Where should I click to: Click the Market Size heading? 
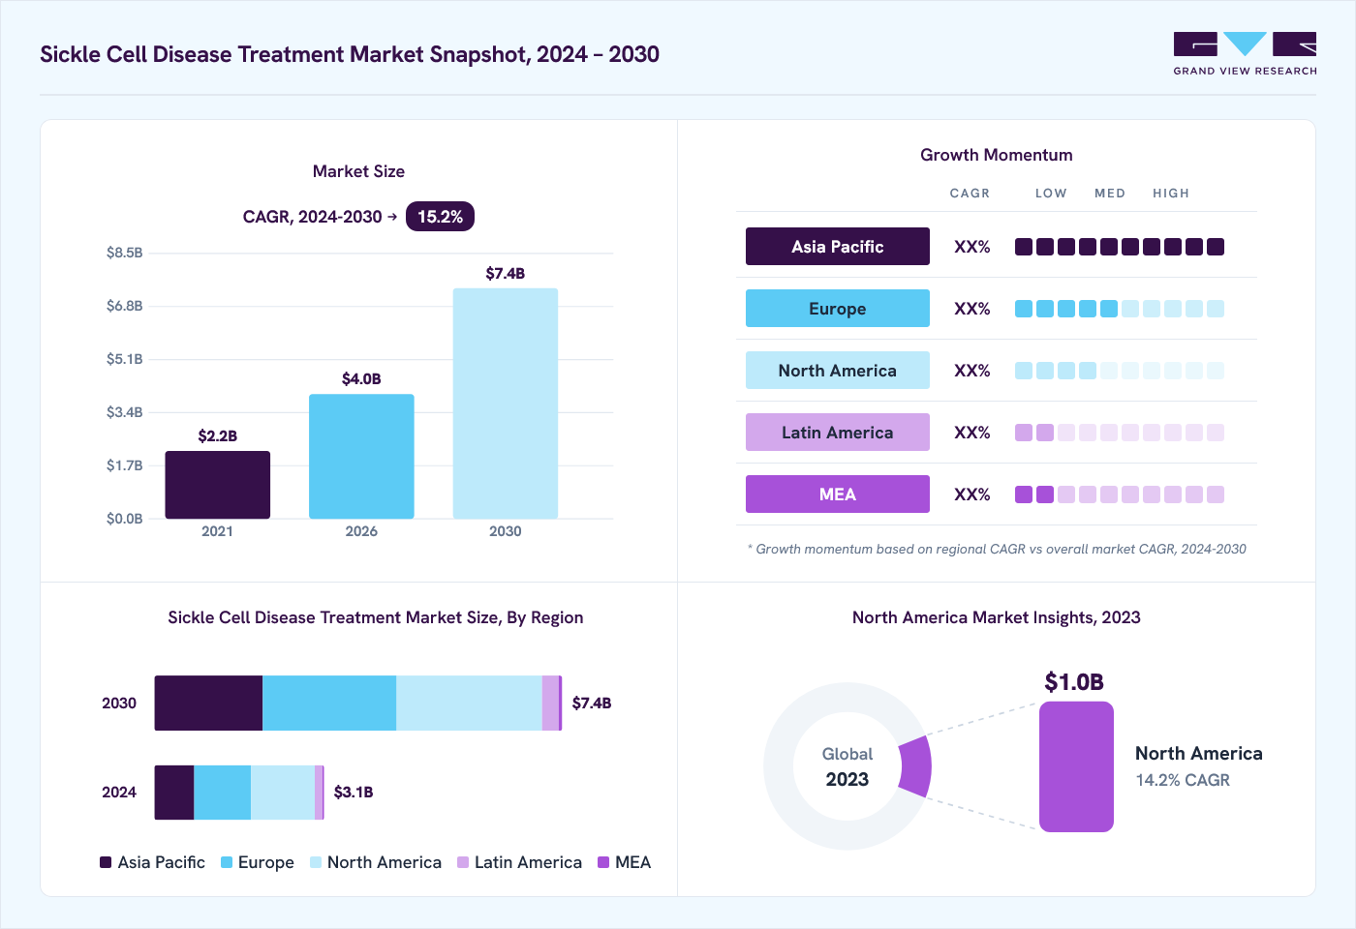click(358, 171)
